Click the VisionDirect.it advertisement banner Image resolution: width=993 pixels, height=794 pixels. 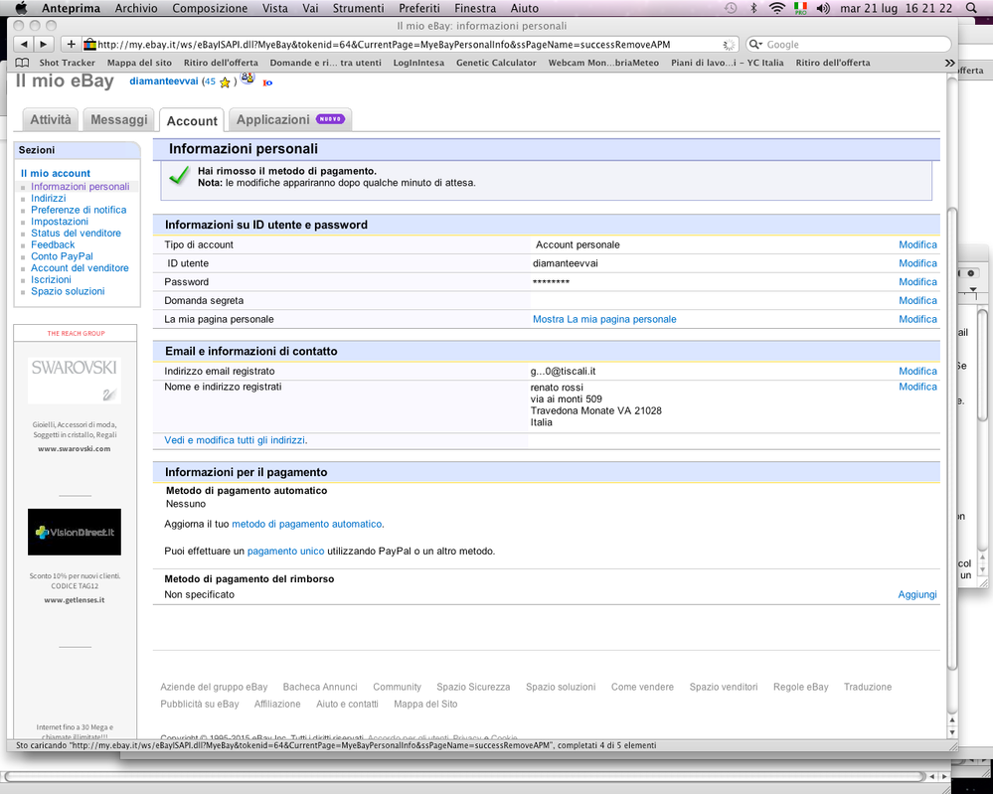tap(75, 532)
